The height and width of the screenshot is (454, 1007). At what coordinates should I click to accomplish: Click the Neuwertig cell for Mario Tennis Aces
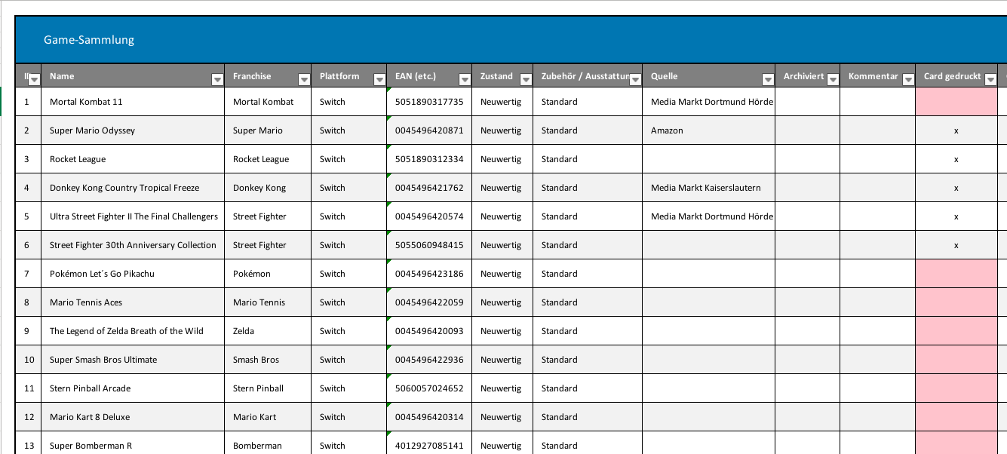click(x=502, y=302)
